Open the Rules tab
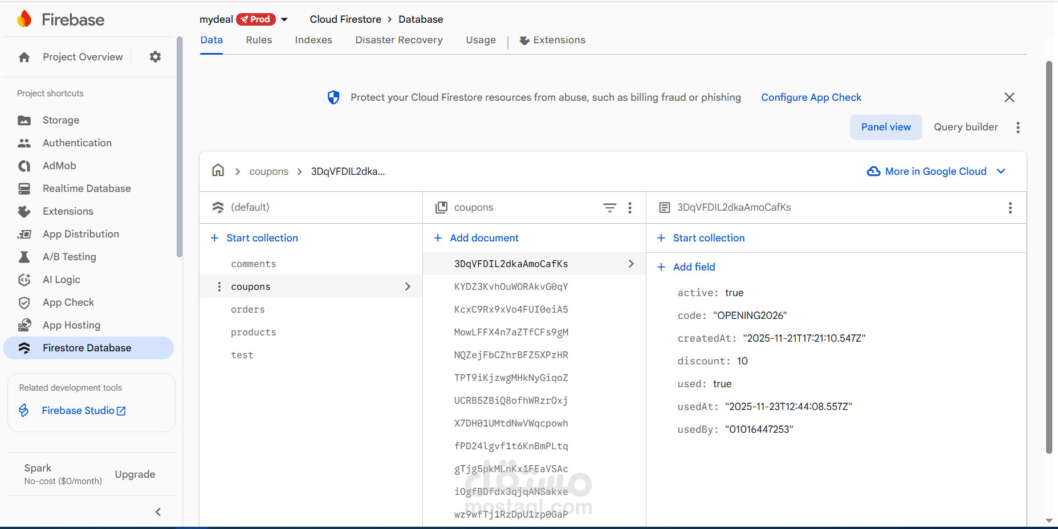Viewport: 1058px width, 529px height. 259,40
